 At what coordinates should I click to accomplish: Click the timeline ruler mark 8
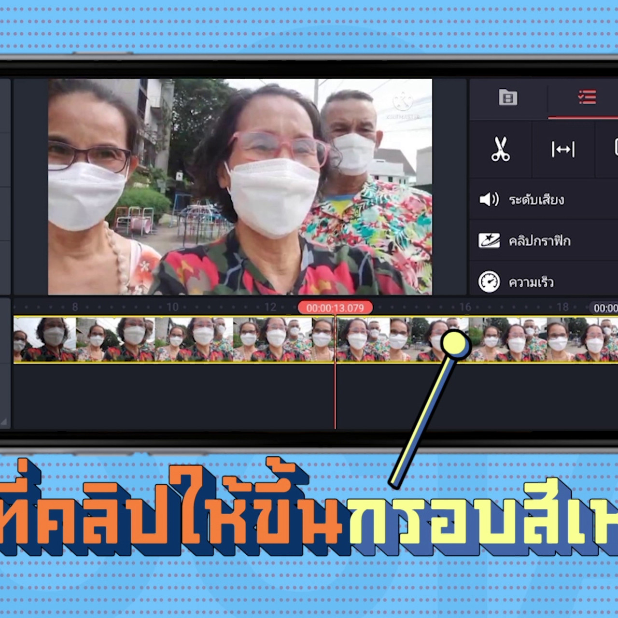[75, 307]
